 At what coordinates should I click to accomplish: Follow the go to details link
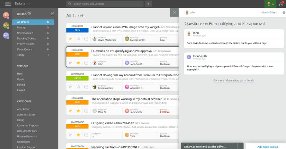pyautogui.click(x=234, y=80)
